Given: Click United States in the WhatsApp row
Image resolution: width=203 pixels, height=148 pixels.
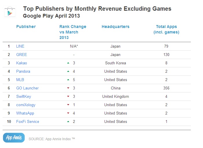Looking at the screenshot, I should (116, 113).
